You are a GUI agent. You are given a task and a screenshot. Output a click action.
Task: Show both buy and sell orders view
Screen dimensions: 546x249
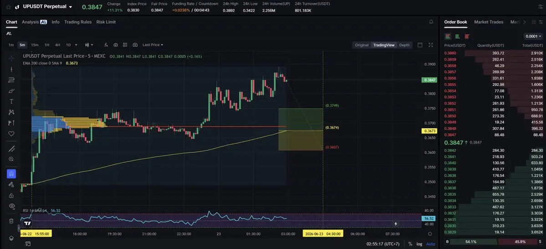coord(448,36)
